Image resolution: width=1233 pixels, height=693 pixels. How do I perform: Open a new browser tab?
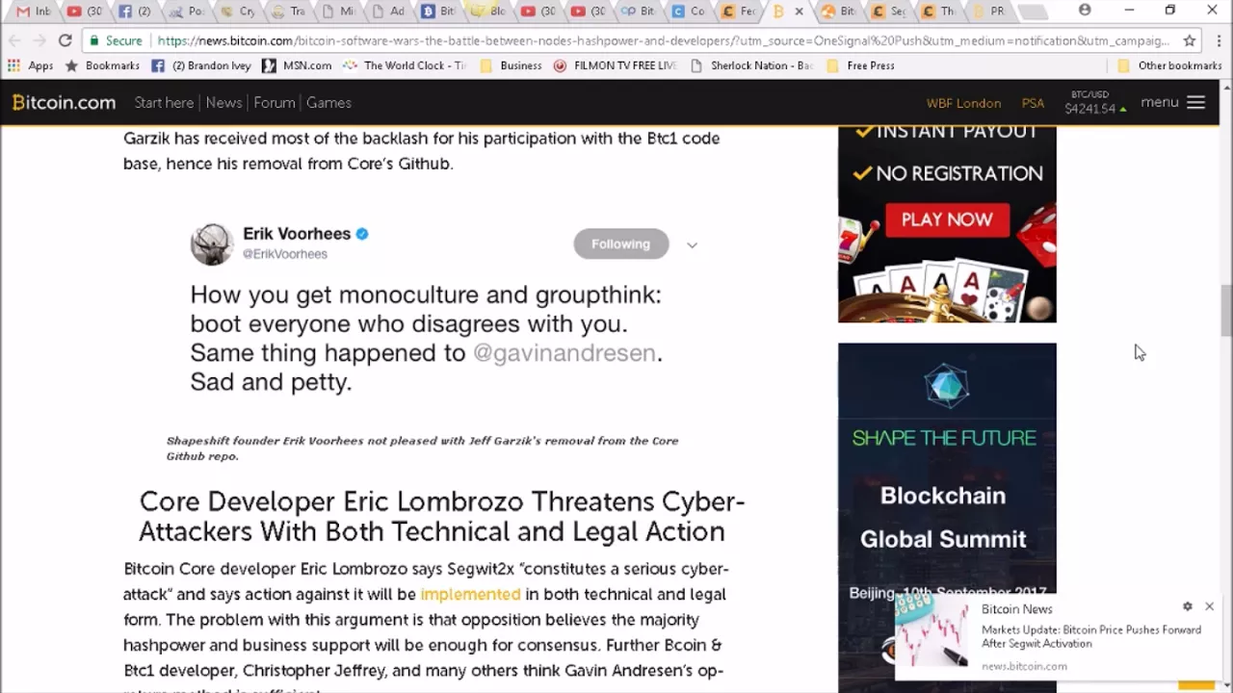1032,13
